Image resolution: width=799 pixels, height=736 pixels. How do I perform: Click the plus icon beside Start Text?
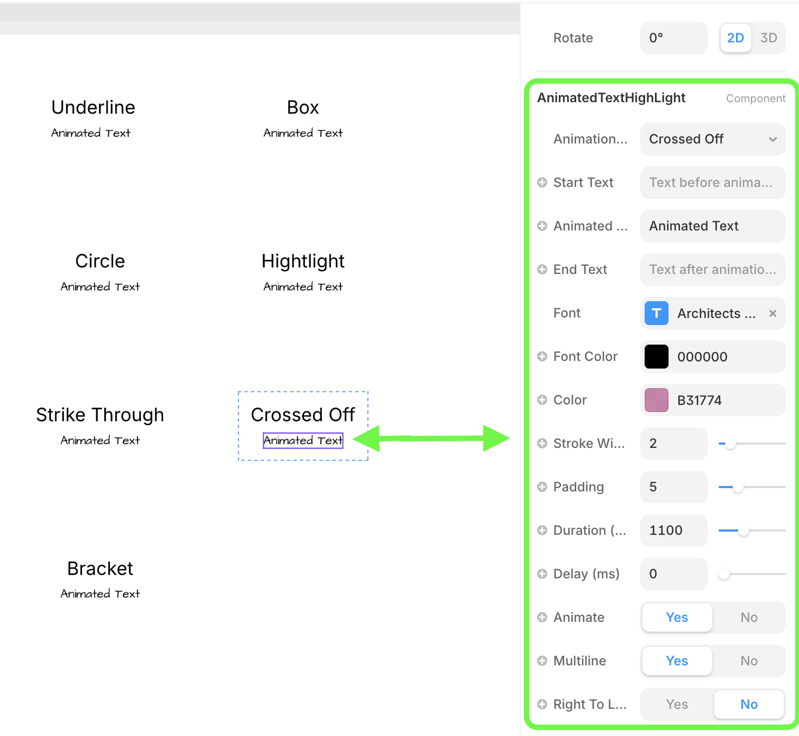[542, 183]
